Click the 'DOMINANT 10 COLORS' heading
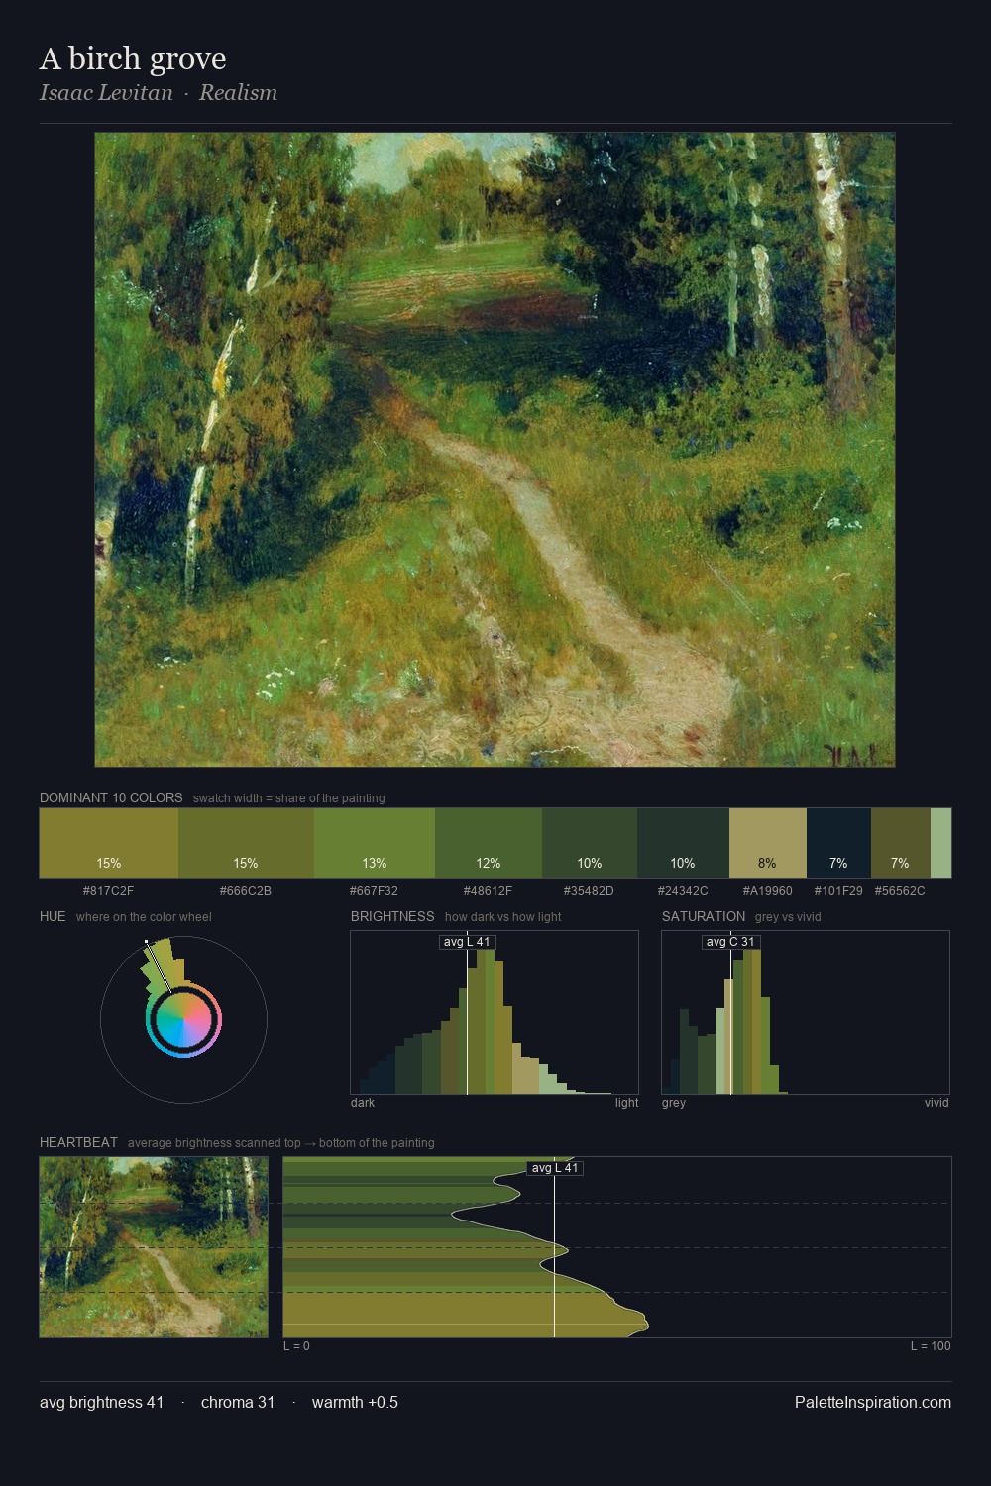Viewport: 991px width, 1486px height. click(111, 797)
